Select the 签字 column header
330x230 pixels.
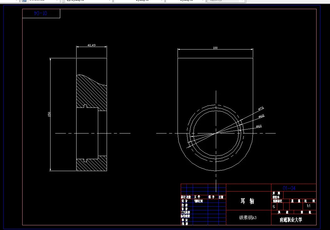pyautogui.click(x=211, y=197)
